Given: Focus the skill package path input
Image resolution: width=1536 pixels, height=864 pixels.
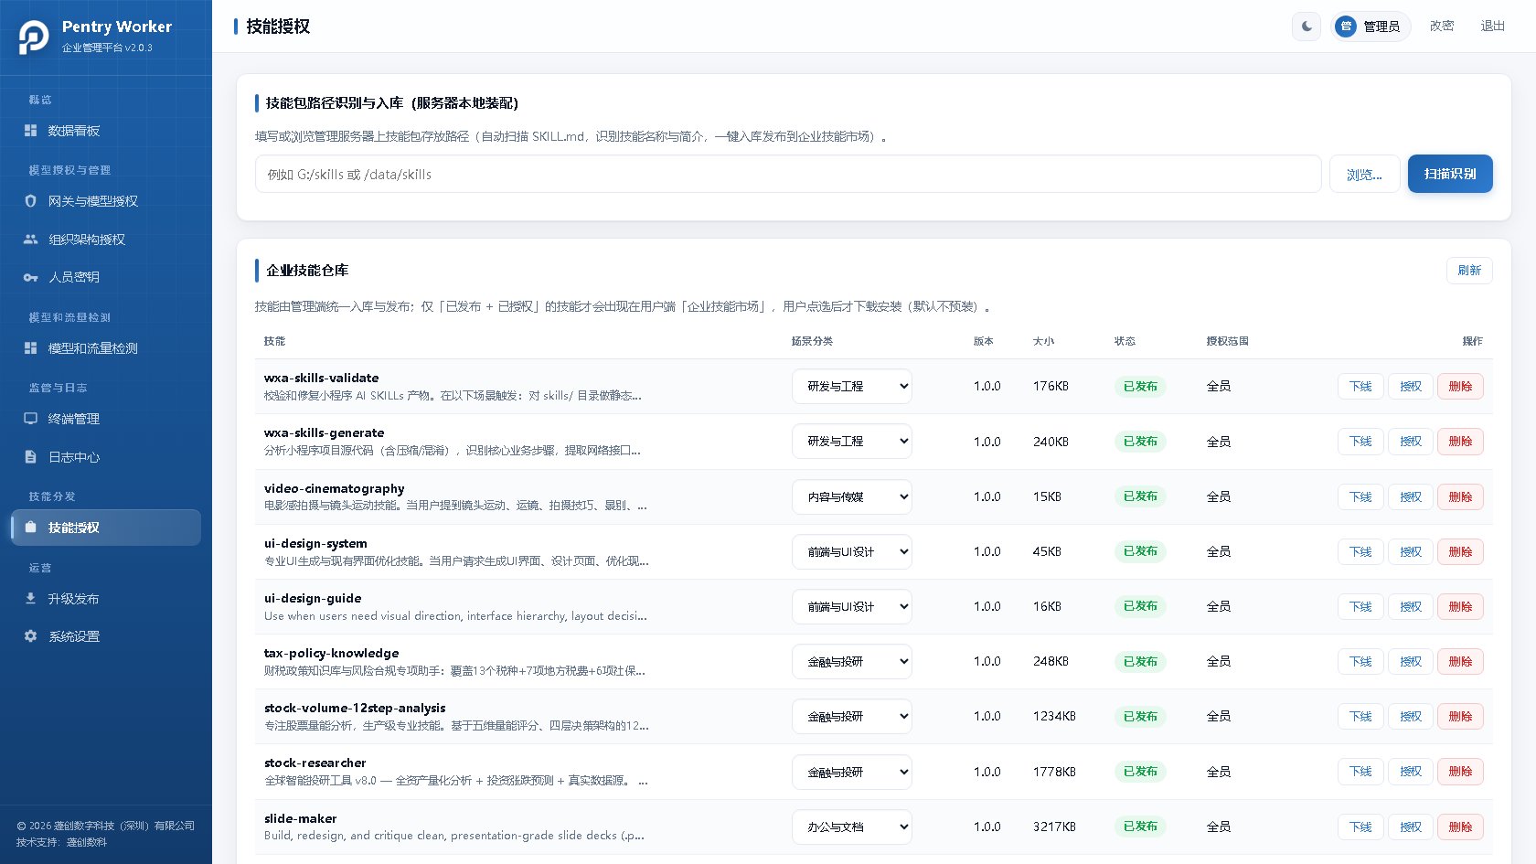Looking at the screenshot, I should pos(788,174).
